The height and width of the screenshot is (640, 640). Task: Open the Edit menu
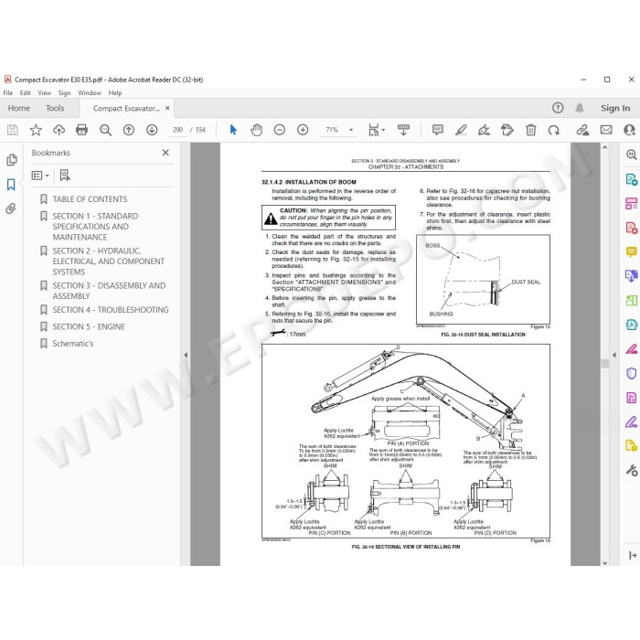[26, 93]
